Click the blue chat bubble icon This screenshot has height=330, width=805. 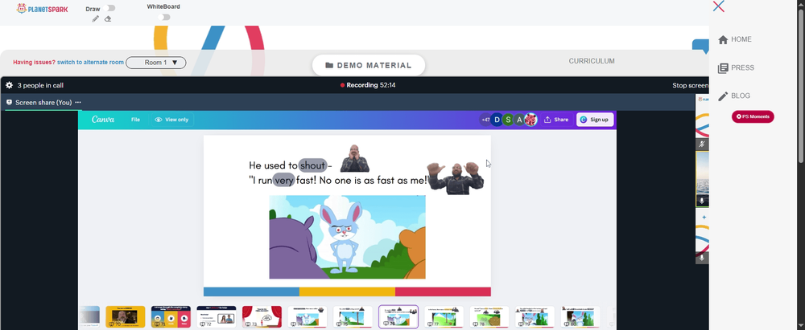(700, 47)
